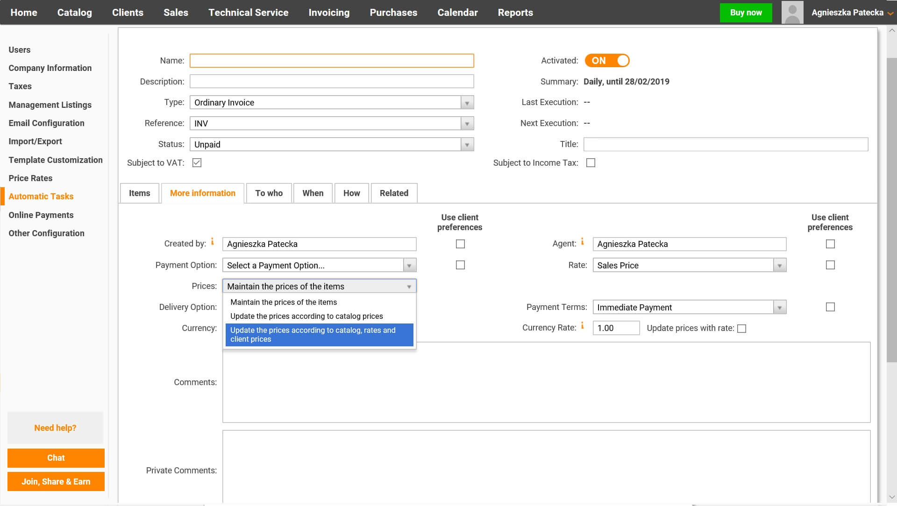897x506 pixels.
Task: Tick the client preferences box for Agent
Action: tap(830, 244)
